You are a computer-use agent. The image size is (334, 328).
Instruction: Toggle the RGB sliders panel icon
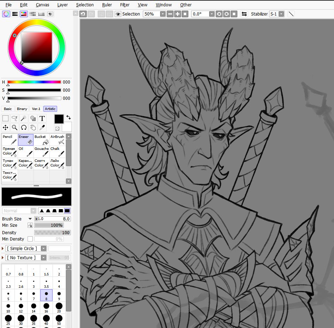[15, 14]
